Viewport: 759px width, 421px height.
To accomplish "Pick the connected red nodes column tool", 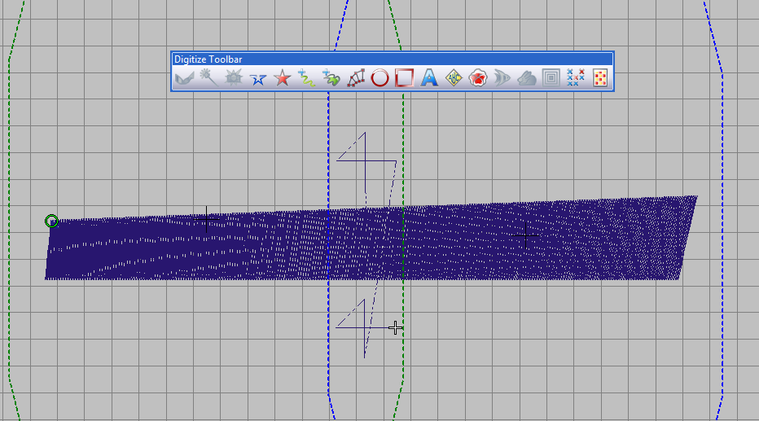I will point(356,77).
